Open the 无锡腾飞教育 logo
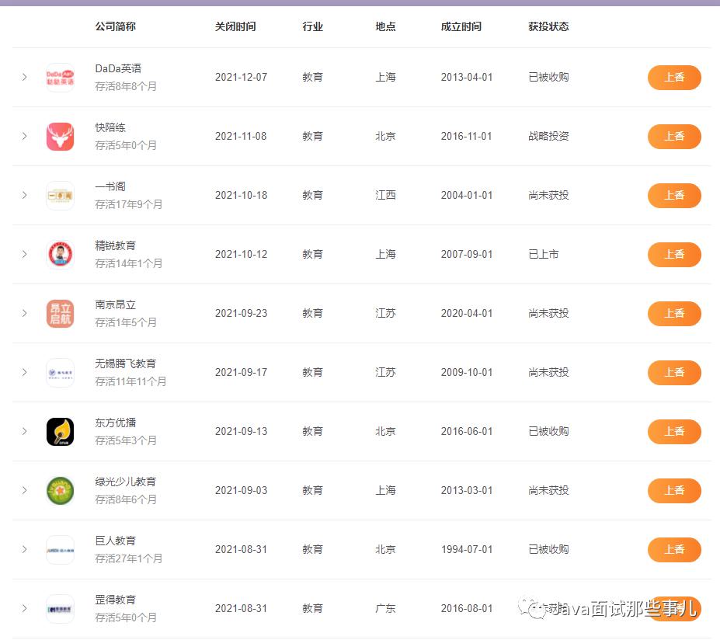Image resolution: width=720 pixels, height=640 pixels. [x=60, y=372]
